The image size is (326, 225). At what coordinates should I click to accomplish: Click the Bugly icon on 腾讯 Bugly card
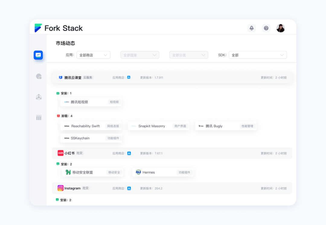(201, 126)
